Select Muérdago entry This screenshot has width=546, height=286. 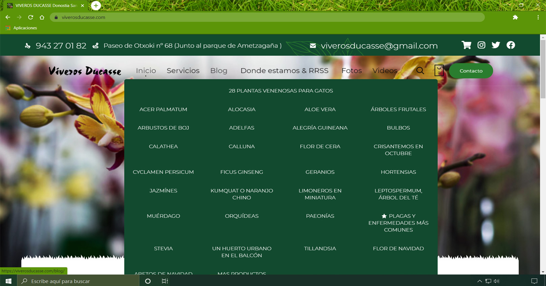(x=163, y=216)
